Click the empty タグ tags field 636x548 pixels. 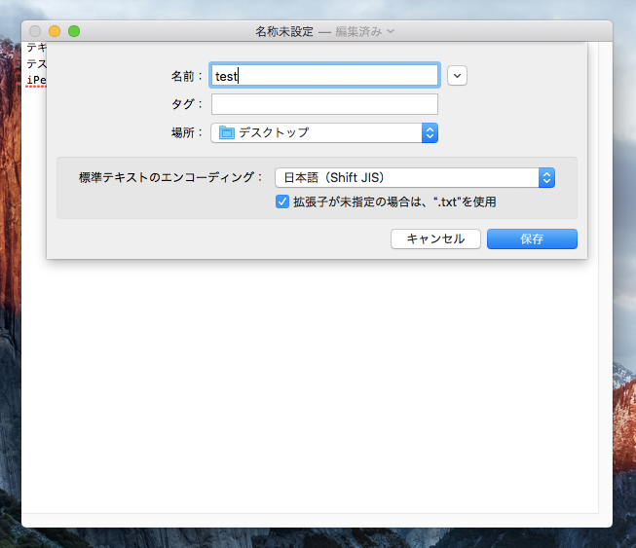(324, 104)
